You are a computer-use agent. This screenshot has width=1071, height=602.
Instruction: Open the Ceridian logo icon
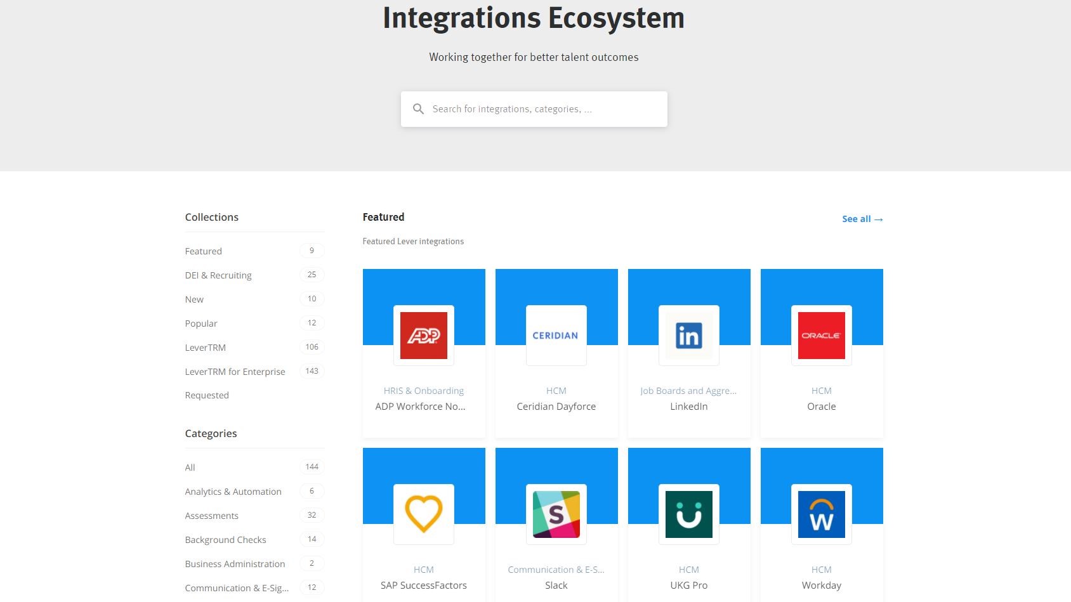[556, 336]
